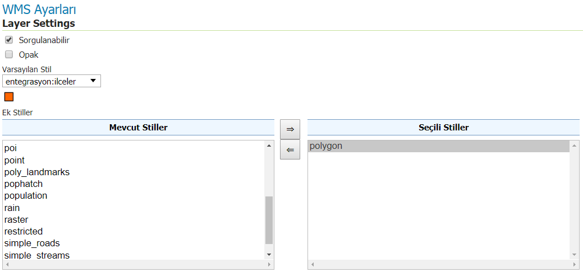
Task: Click the Ek Stiller label
Action: (17, 112)
